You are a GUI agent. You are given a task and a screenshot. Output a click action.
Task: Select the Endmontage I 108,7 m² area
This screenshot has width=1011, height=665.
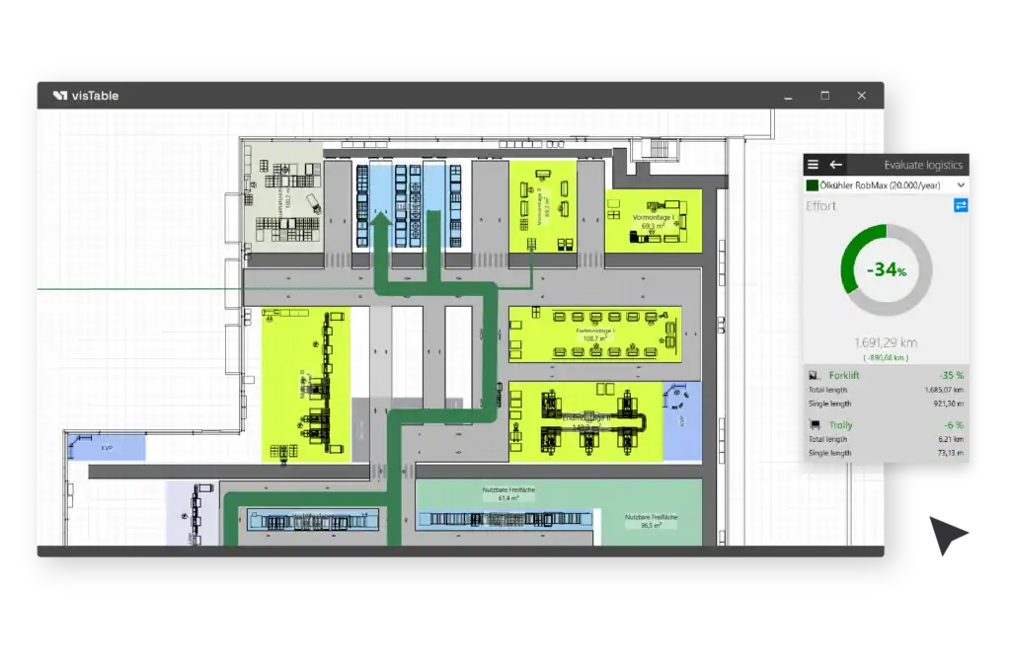(594, 333)
